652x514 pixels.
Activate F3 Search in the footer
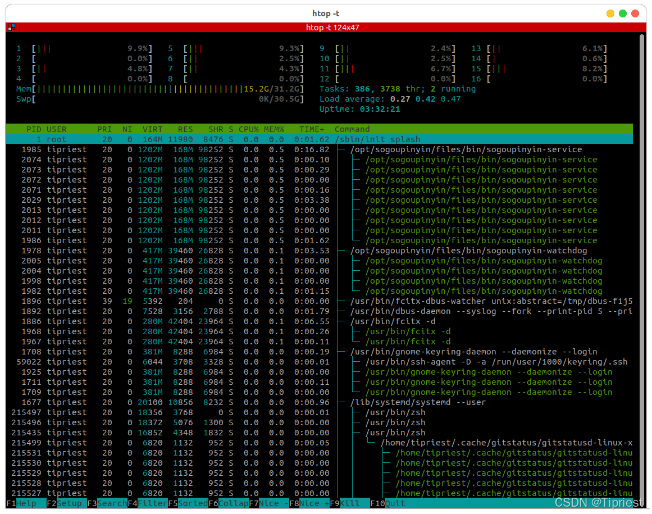point(107,503)
